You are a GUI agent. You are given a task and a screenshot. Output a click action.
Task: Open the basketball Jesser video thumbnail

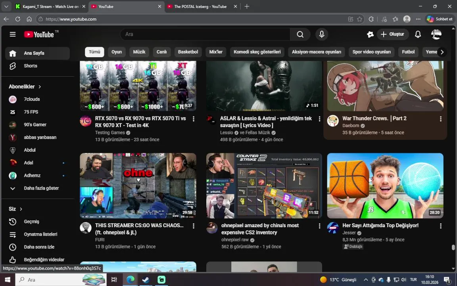pos(385,186)
